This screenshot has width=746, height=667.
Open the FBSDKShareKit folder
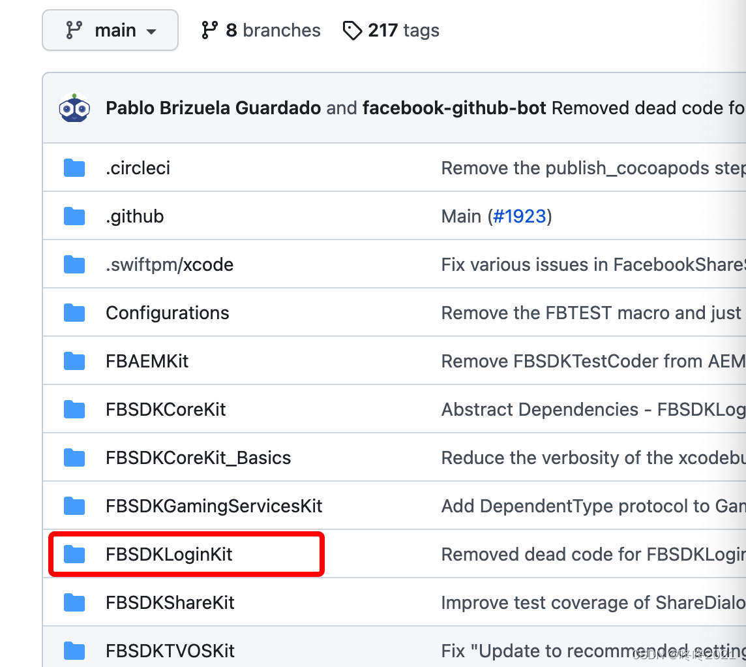(170, 603)
